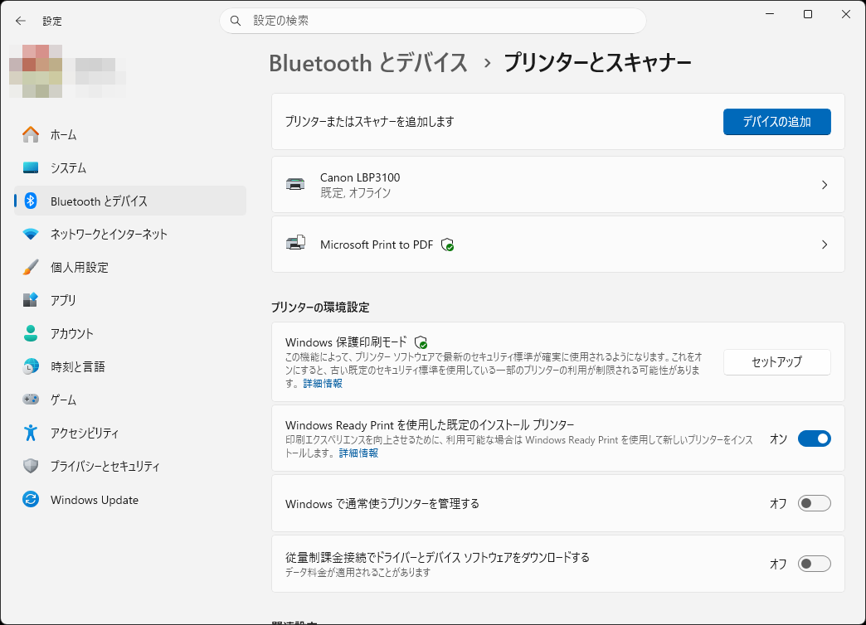Open アプリ settings category
866x625 pixels.
click(x=129, y=300)
